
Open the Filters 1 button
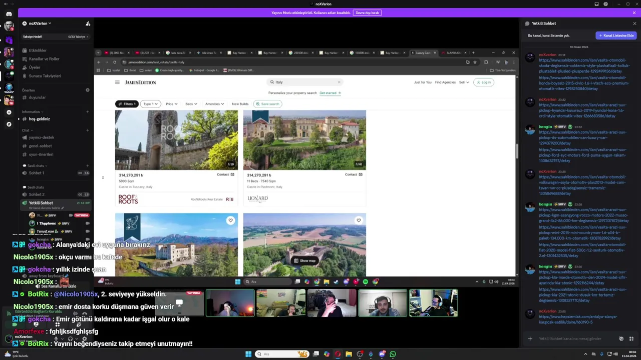(127, 104)
